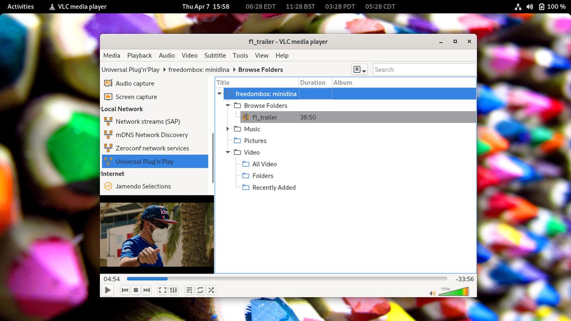Collapse the Browse Folders tree node
The image size is (571, 321).
click(228, 106)
